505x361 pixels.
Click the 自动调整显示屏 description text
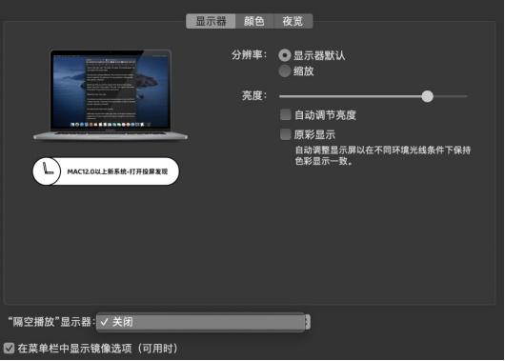(383, 155)
